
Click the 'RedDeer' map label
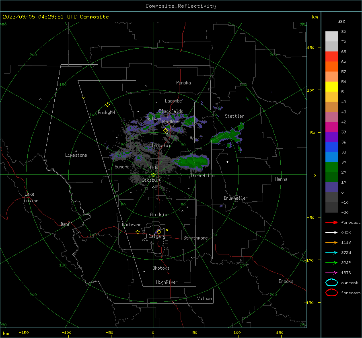(171, 122)
